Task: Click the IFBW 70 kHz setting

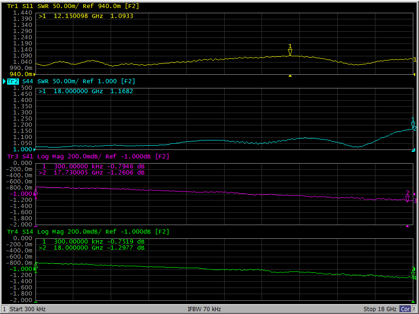Action: (x=204, y=309)
